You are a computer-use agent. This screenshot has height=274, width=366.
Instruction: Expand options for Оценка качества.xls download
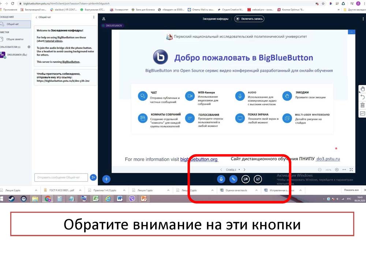[x=256, y=190]
